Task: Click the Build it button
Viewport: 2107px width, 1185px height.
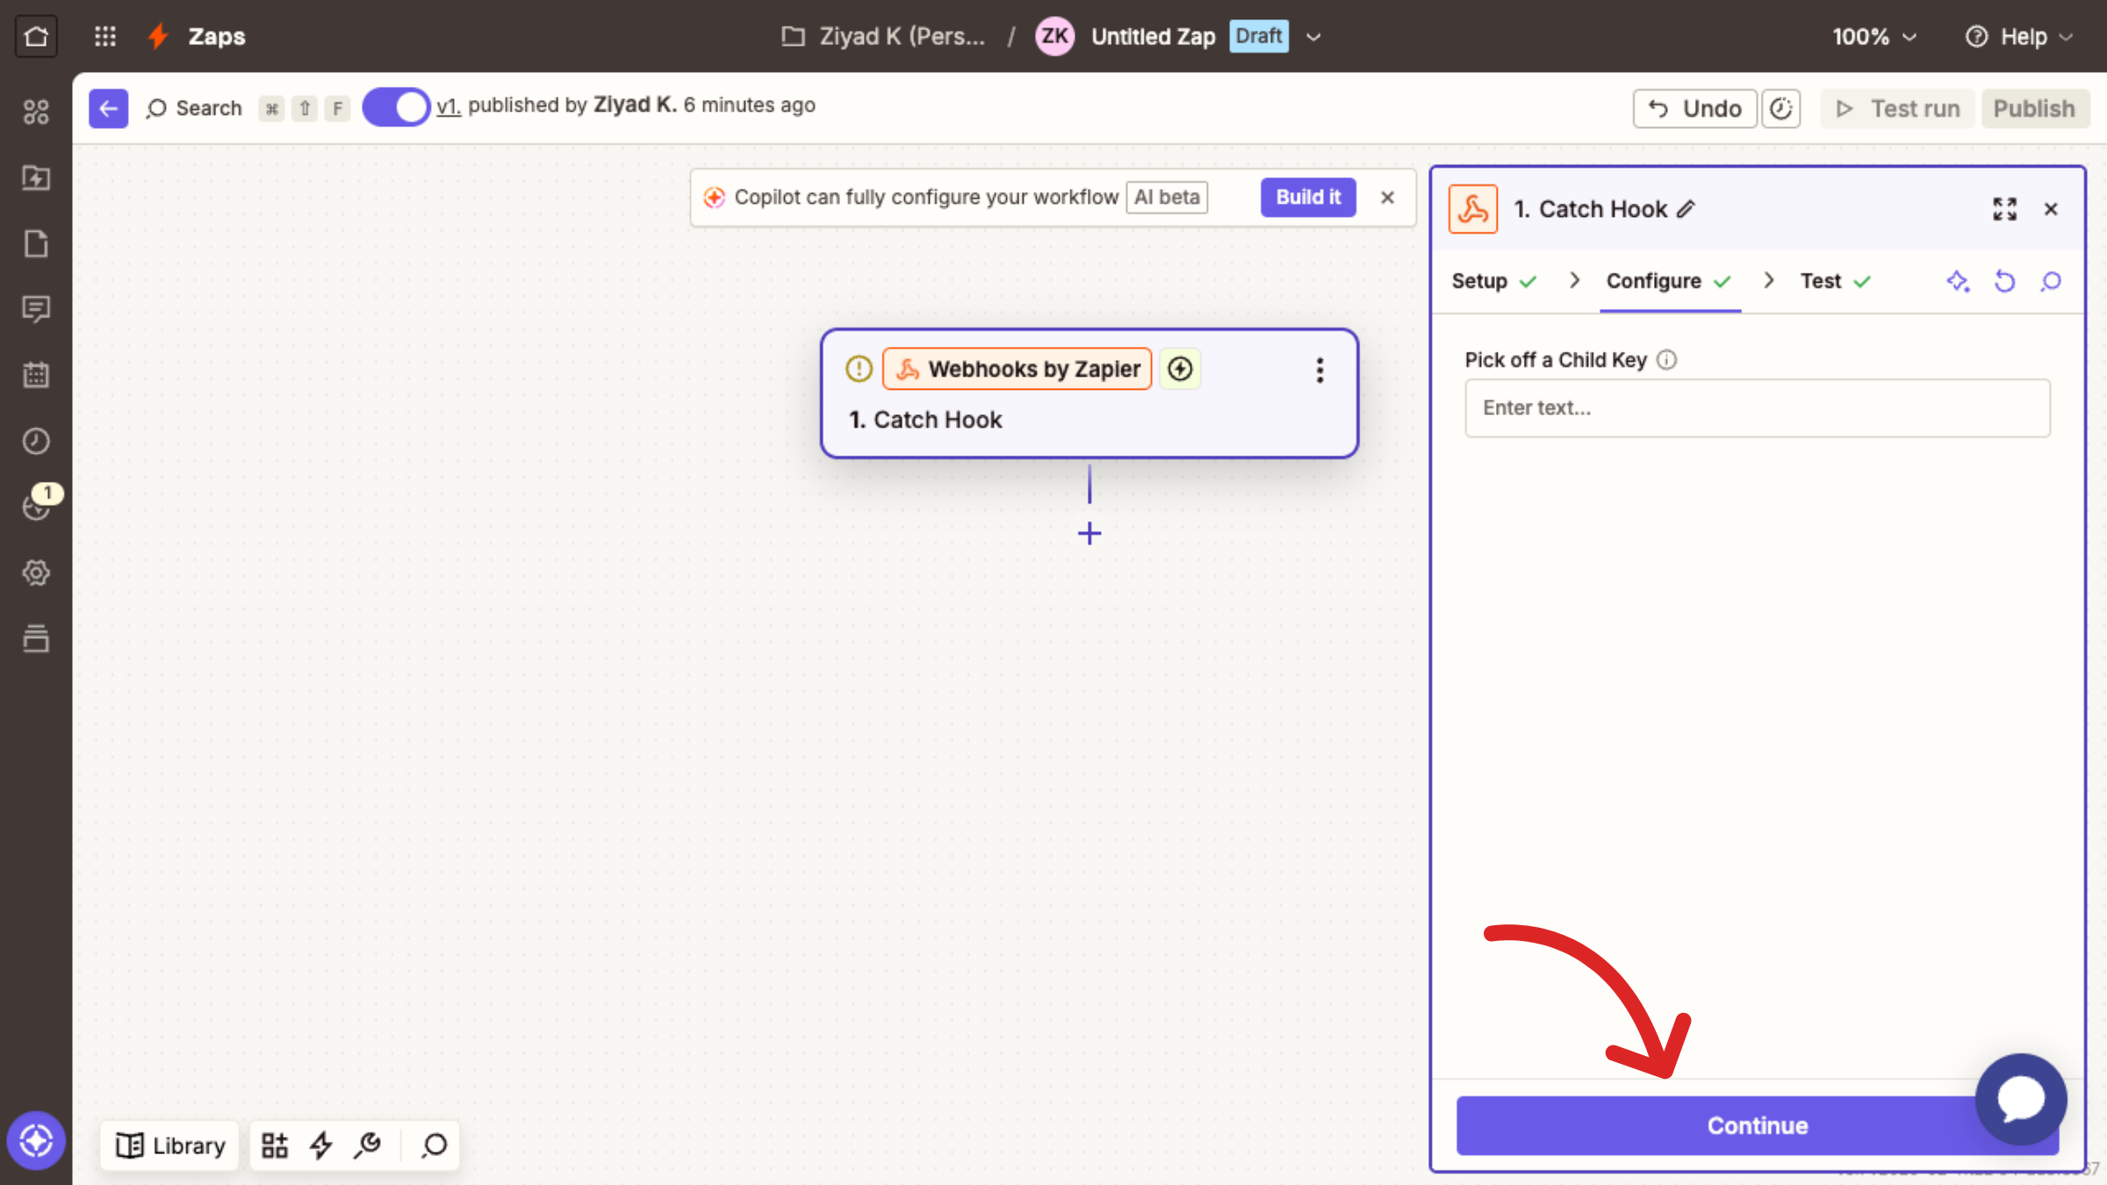Action: 1308,197
